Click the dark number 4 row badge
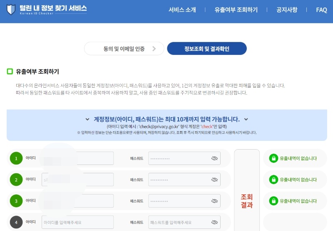The image size is (333, 231). pyautogui.click(x=16, y=222)
